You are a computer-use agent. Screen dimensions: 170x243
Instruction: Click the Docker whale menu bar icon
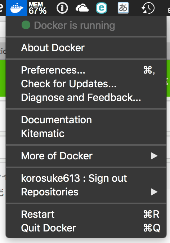(x=17, y=8)
